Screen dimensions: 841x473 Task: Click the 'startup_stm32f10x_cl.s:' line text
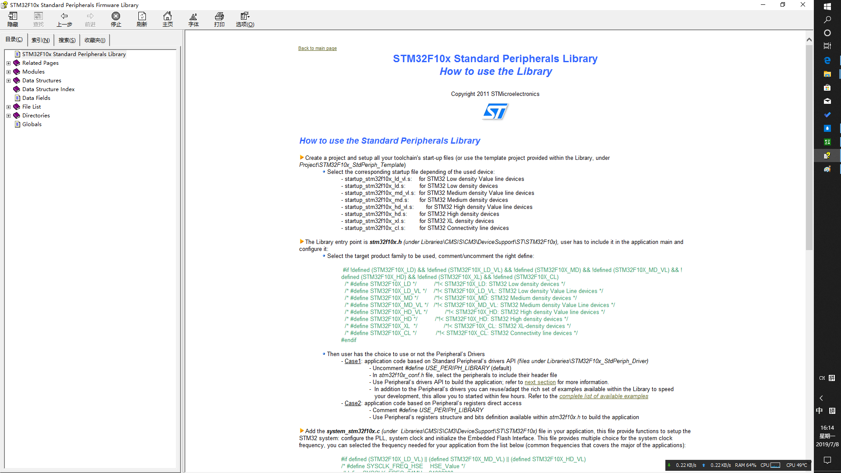[x=375, y=228]
